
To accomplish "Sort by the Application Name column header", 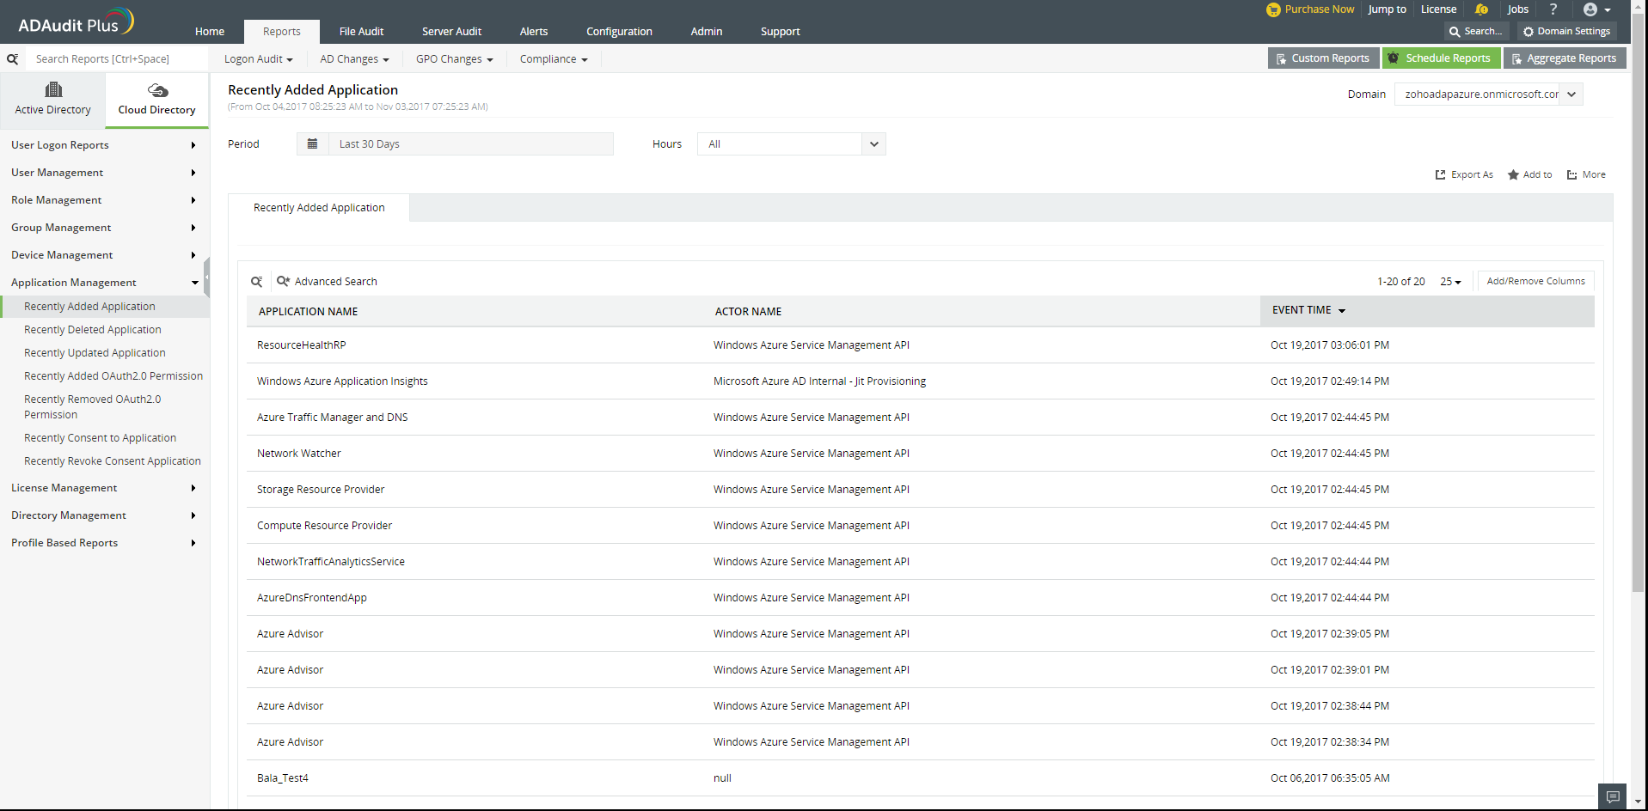I will [x=309, y=312].
